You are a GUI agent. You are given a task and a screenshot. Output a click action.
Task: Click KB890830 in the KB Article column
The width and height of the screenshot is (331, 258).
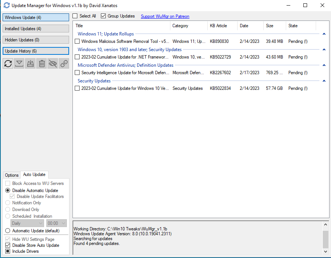[219, 41]
